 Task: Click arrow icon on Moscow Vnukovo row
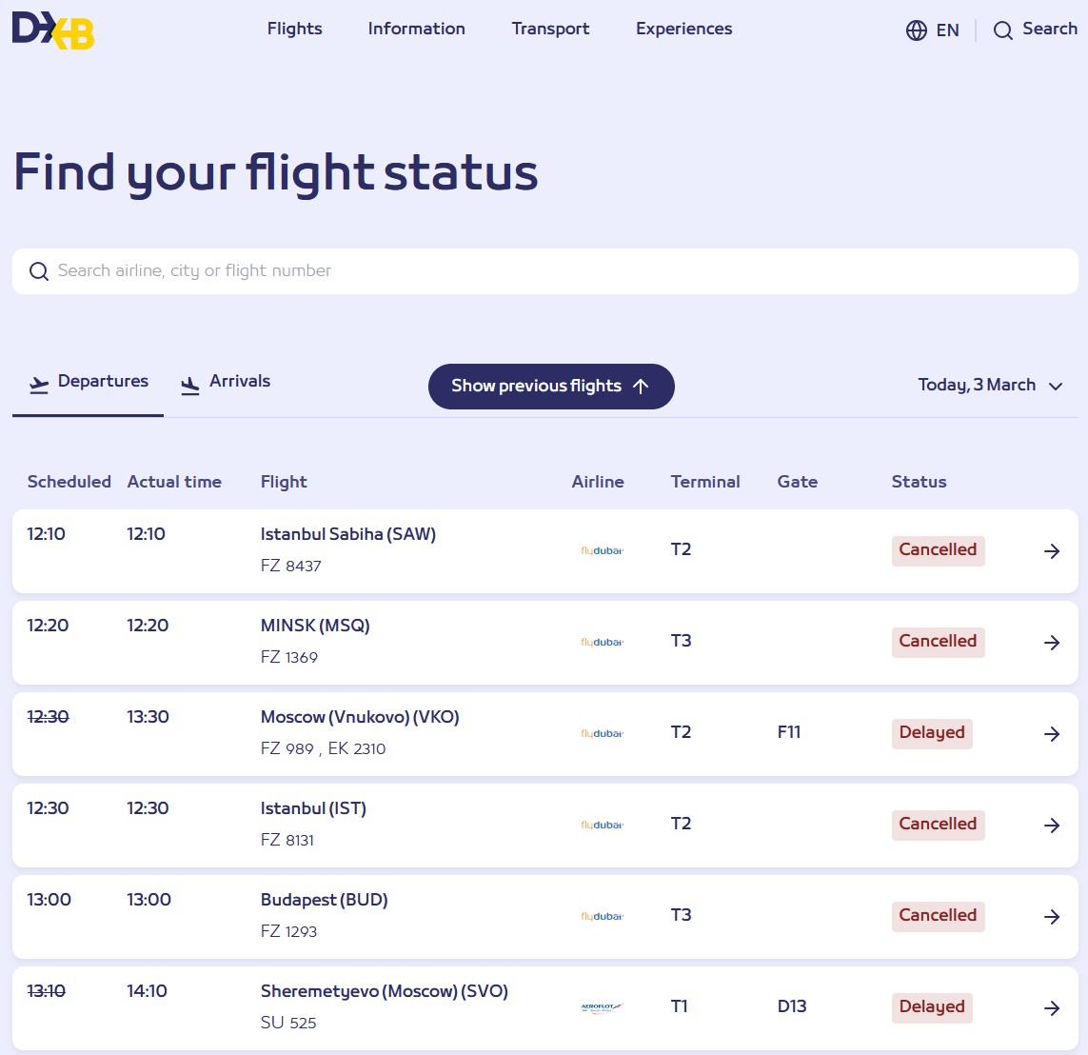pos(1052,734)
